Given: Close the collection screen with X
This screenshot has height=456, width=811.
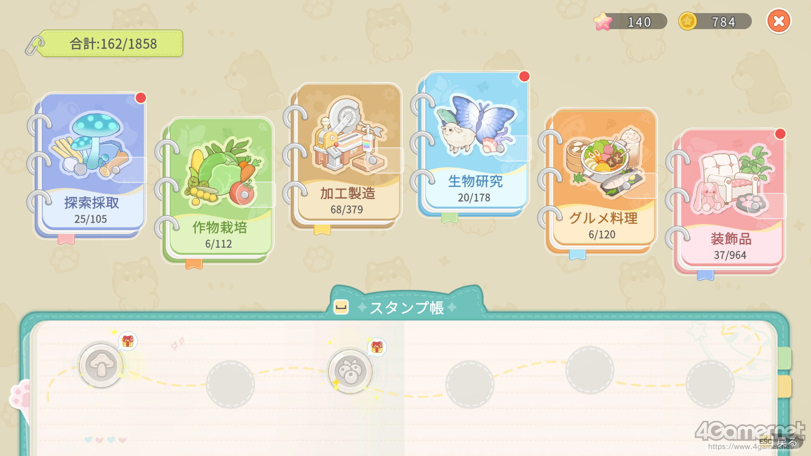Looking at the screenshot, I should [778, 21].
